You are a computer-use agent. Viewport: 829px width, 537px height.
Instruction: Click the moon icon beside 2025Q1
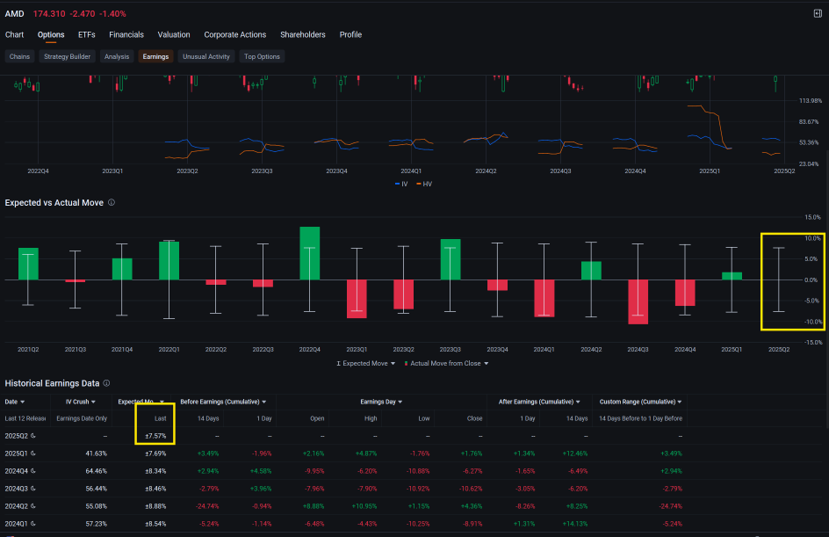point(32,454)
